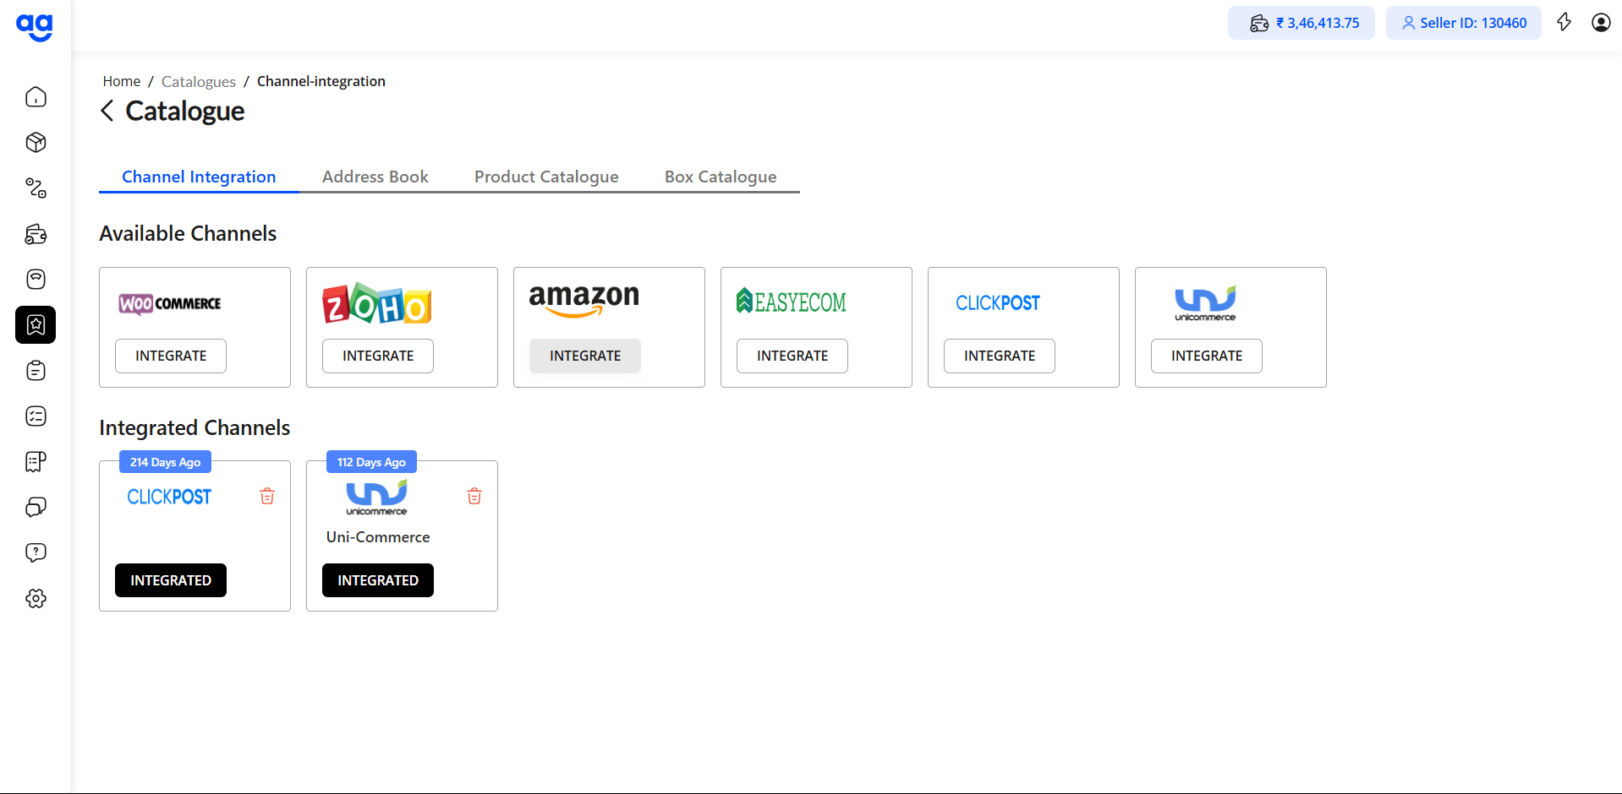
Task: Integrate the Amazon channel
Action: (x=585, y=356)
